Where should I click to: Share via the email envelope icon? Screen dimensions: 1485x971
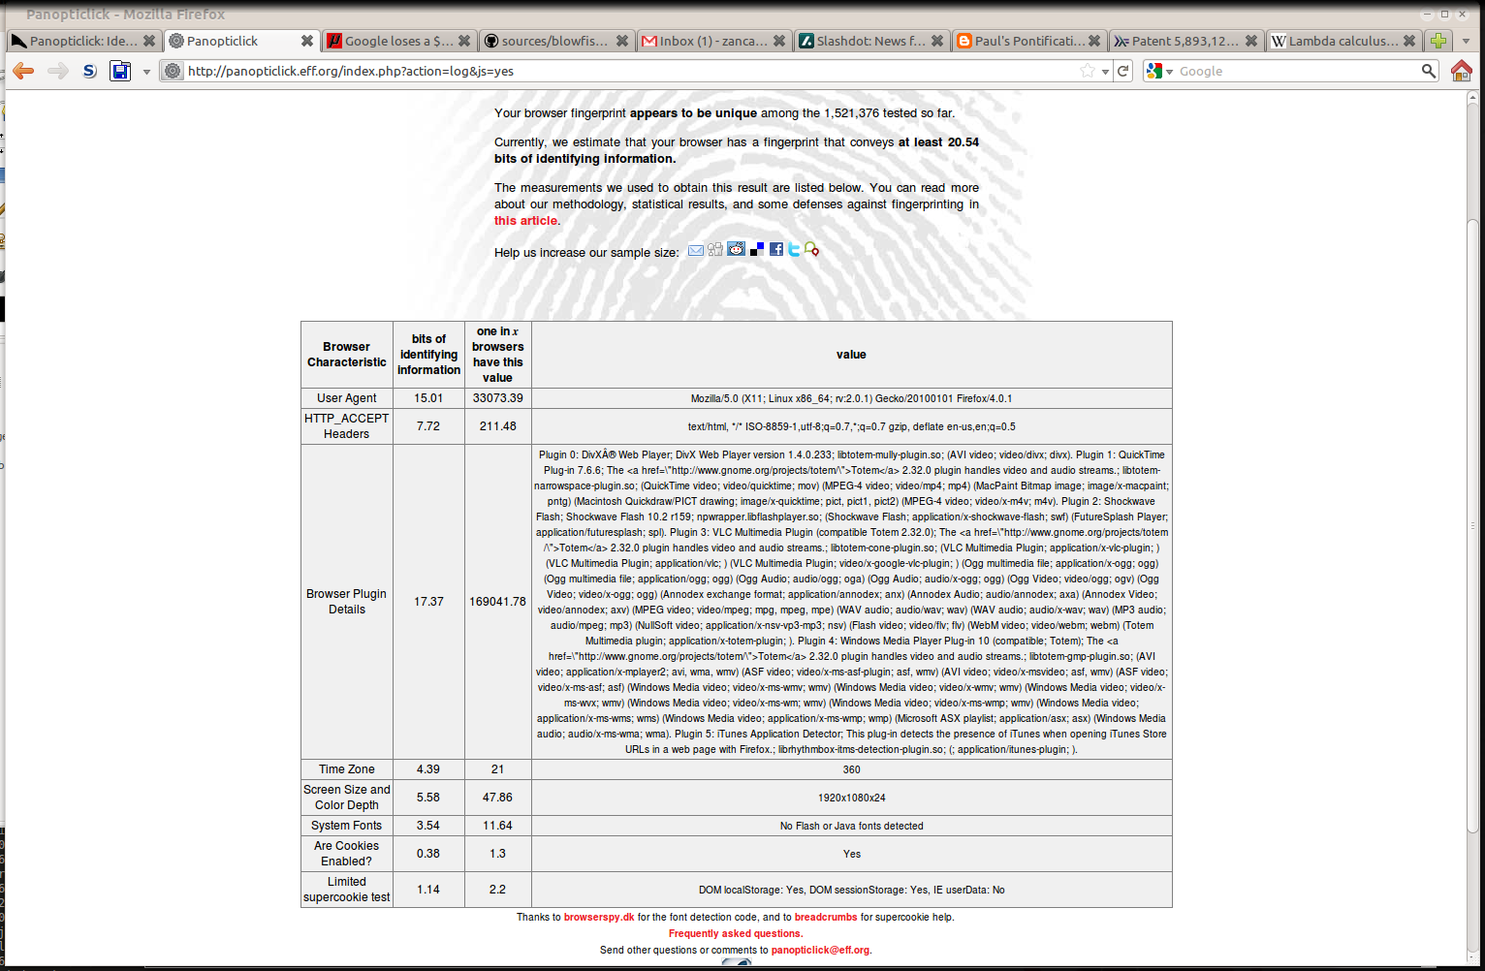(696, 251)
